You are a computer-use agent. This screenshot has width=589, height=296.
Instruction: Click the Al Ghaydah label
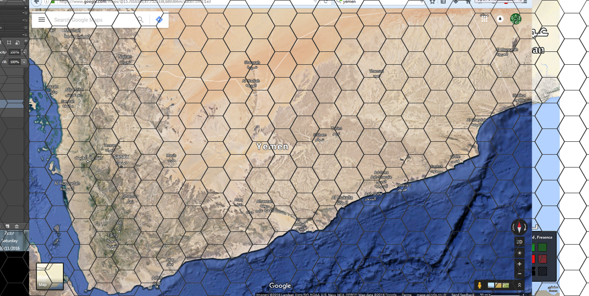(476, 120)
